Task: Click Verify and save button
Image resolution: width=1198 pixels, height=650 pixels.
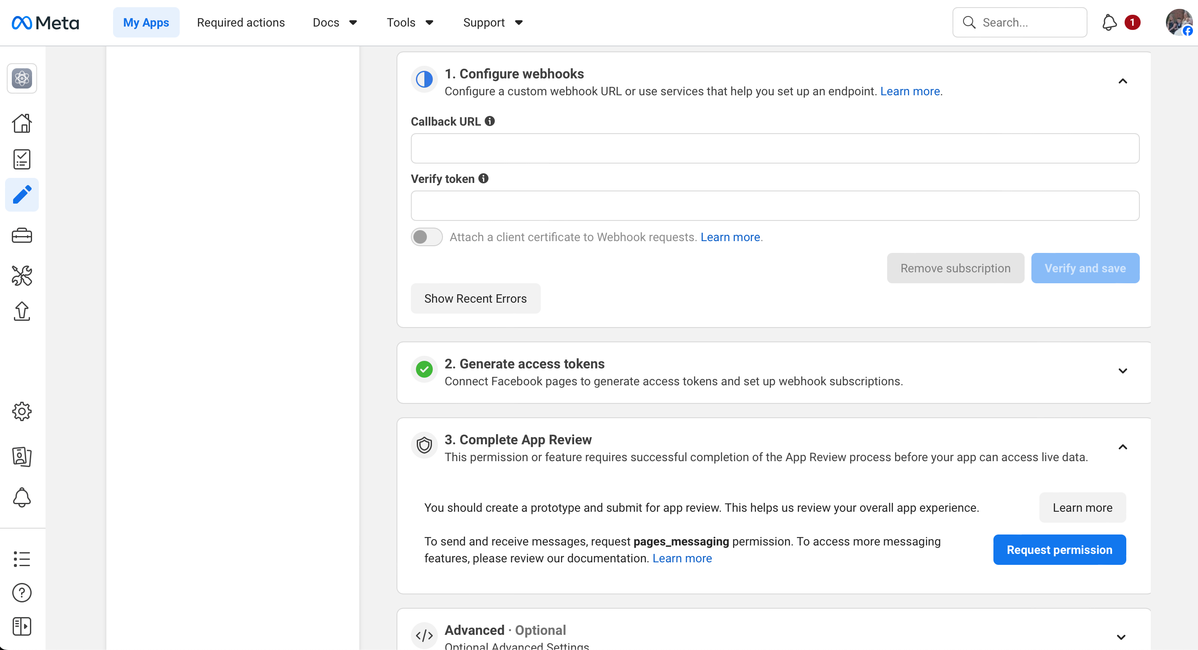Action: click(x=1085, y=268)
